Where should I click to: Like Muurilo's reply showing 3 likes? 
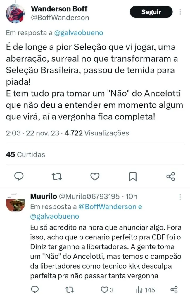click(x=107, y=290)
